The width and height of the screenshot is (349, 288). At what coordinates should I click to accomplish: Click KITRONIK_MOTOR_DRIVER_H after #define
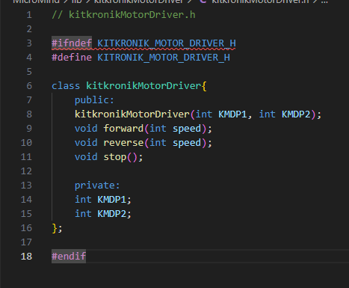[x=164, y=58]
